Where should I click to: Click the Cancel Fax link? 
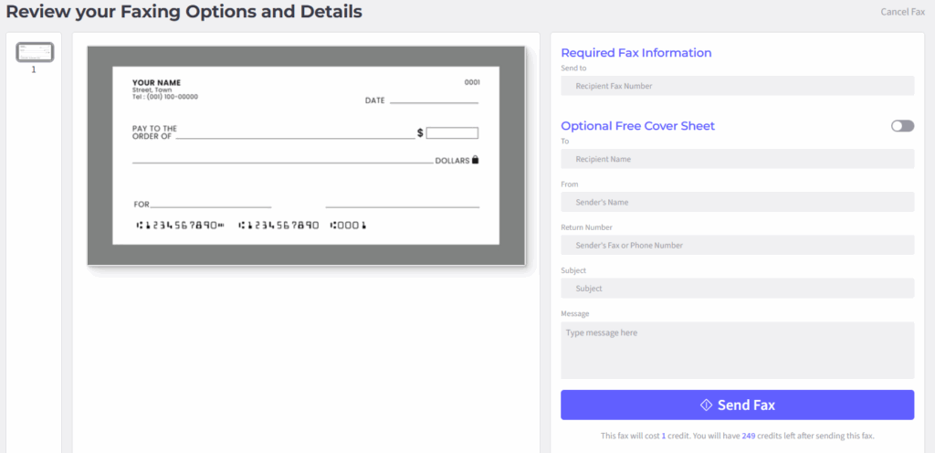(x=902, y=12)
